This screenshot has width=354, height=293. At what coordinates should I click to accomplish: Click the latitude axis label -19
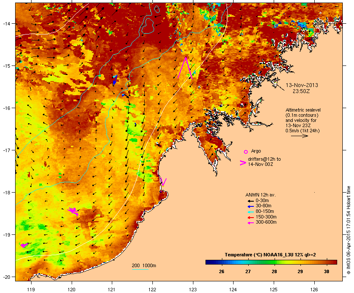click(x=6, y=235)
